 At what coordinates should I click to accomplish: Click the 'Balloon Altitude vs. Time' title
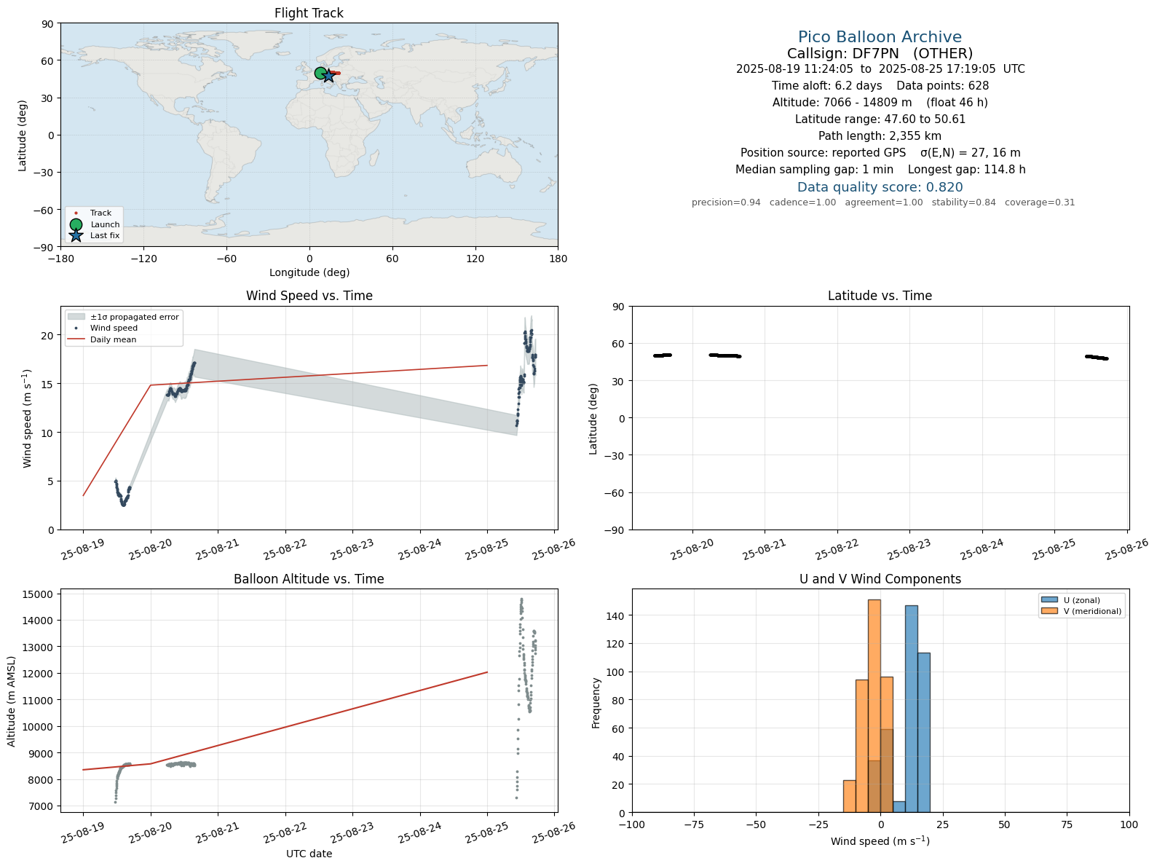coord(309,579)
